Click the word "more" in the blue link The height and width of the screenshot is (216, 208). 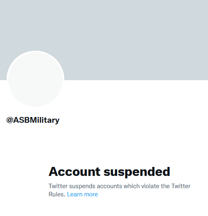91,194
